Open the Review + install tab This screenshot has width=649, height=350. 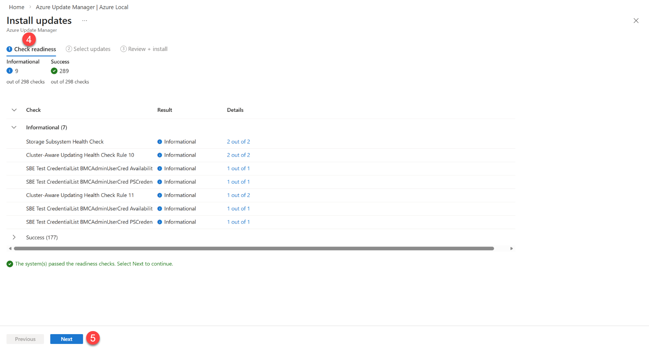(x=144, y=49)
